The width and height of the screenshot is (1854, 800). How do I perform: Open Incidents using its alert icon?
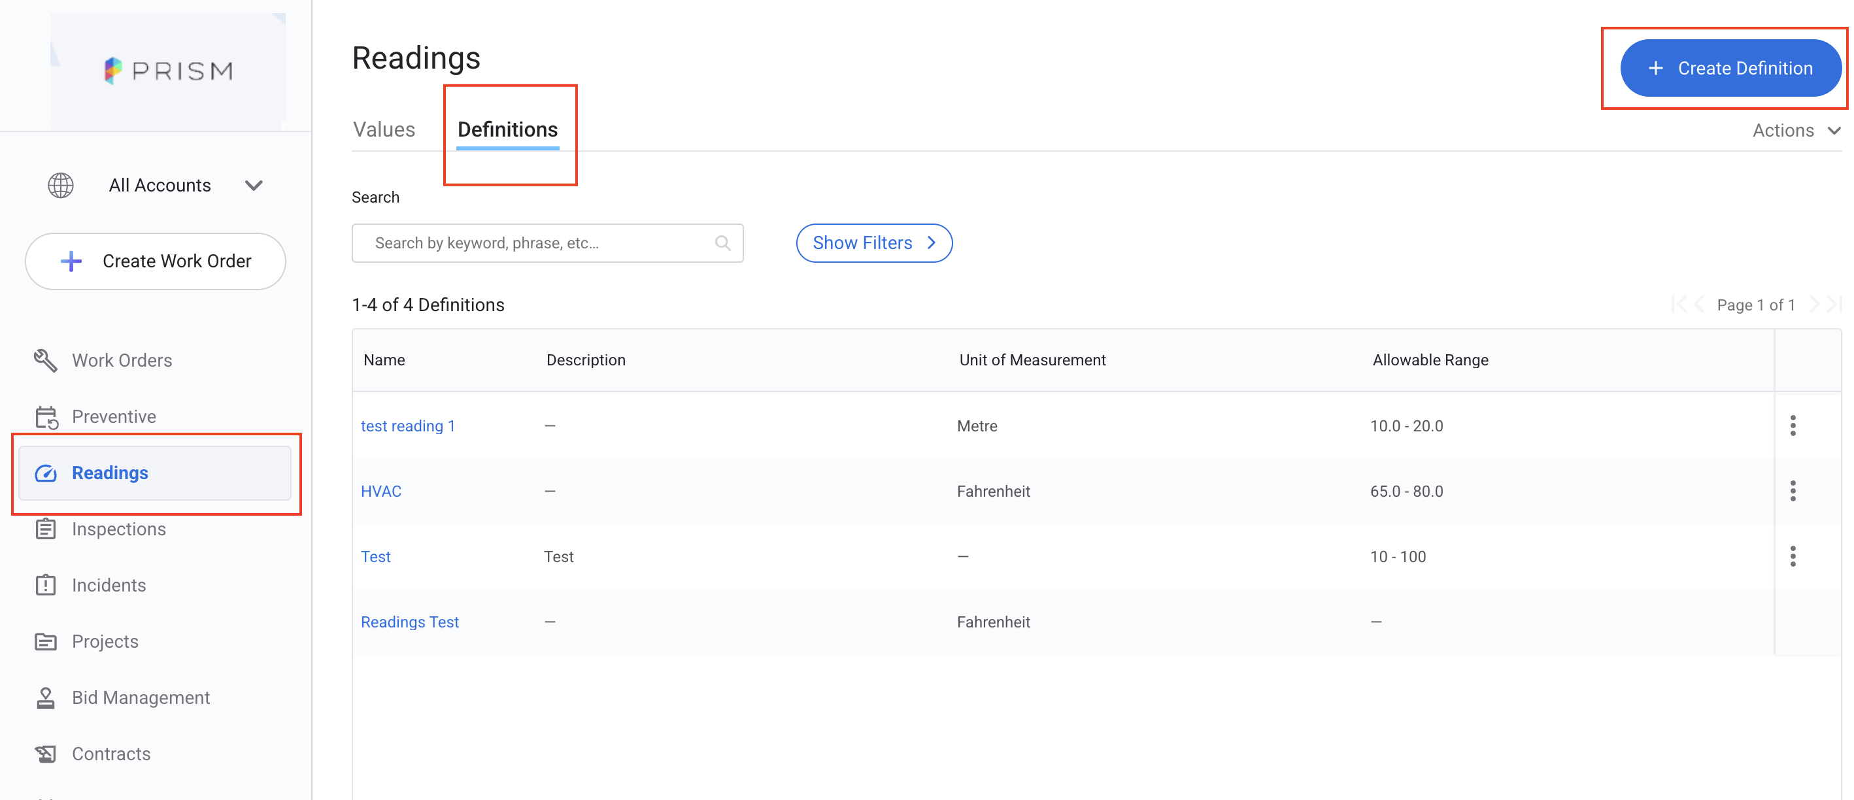45,585
